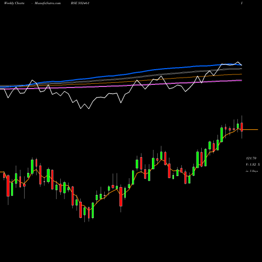Click the '121.70' price value

tap(251, 158)
